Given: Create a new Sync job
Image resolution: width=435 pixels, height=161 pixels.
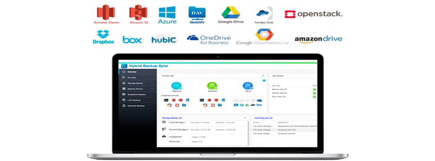Looking at the screenshot, I should coord(248,86).
